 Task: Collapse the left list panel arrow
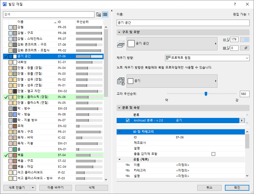tap(112, 11)
